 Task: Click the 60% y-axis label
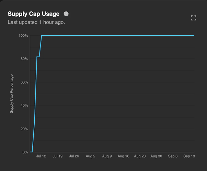(x=24, y=82)
